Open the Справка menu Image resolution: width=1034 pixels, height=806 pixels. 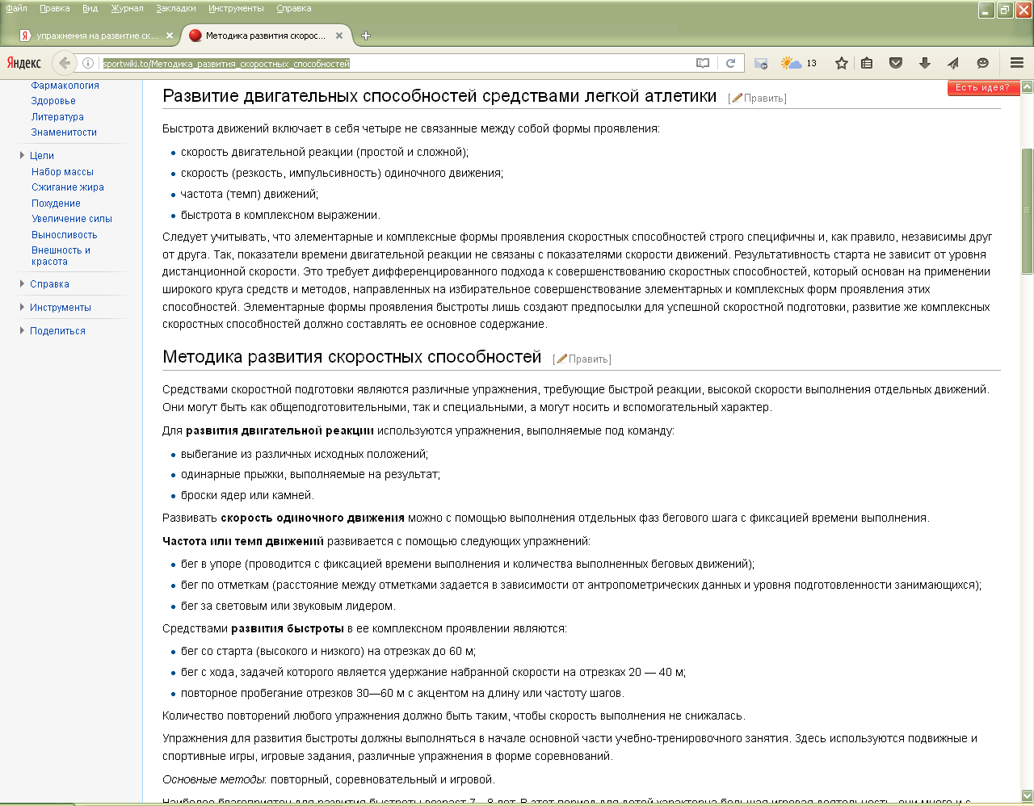[294, 8]
